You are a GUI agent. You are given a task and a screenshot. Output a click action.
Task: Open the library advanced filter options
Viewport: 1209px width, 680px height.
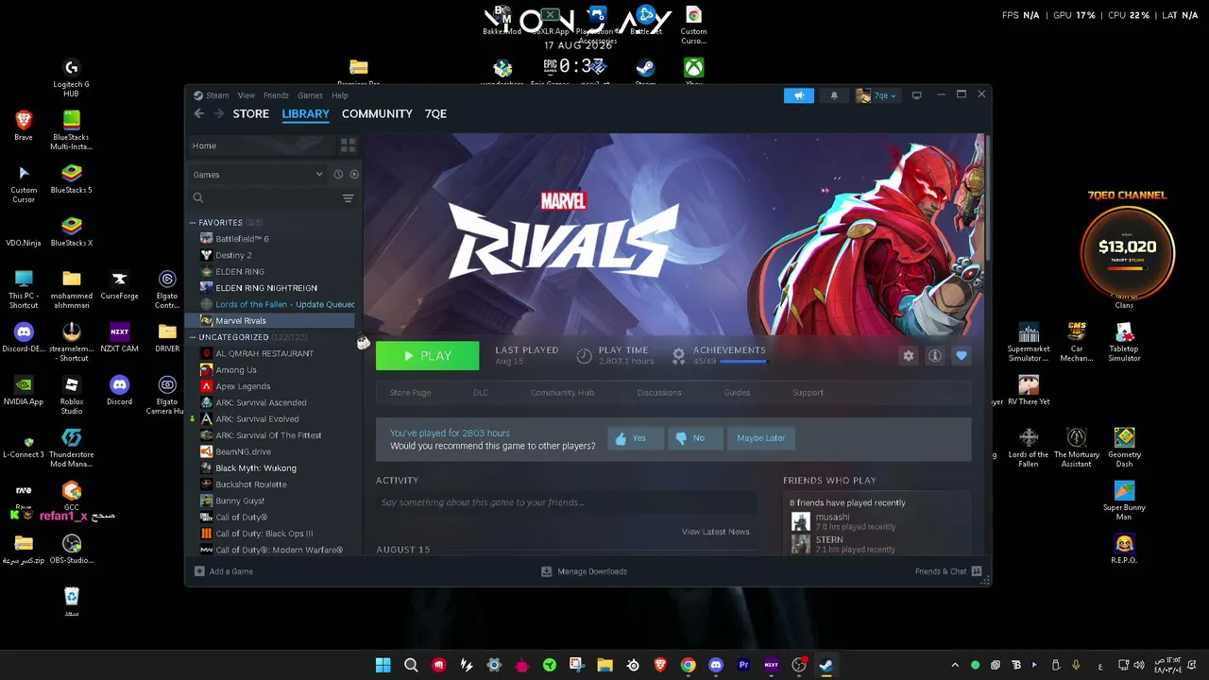[348, 198]
